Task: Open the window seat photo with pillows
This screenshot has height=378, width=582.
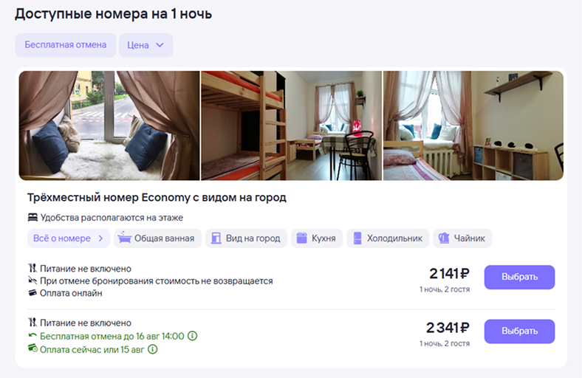Action: 109,126
